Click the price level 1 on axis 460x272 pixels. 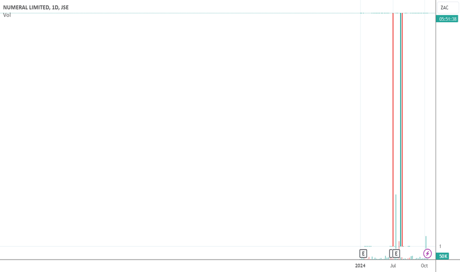click(440, 246)
